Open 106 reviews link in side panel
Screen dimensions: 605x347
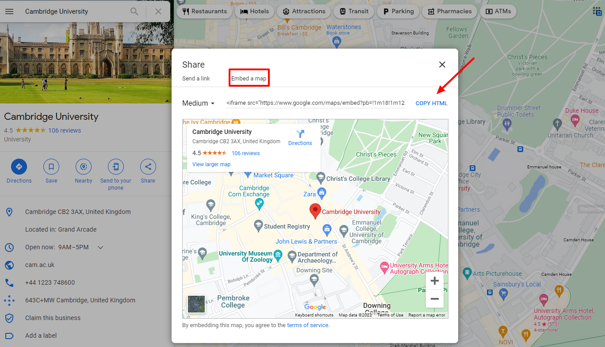pyautogui.click(x=65, y=130)
